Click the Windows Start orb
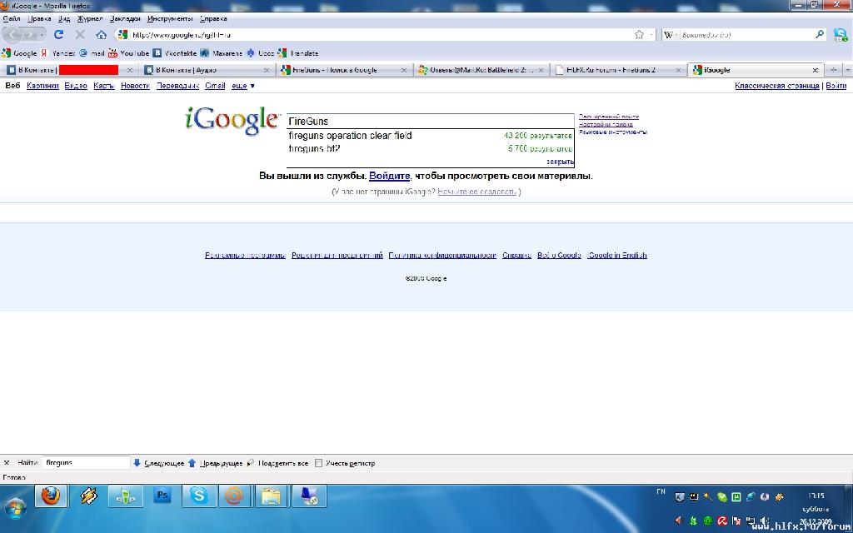The height and width of the screenshot is (533, 853). pyautogui.click(x=15, y=509)
